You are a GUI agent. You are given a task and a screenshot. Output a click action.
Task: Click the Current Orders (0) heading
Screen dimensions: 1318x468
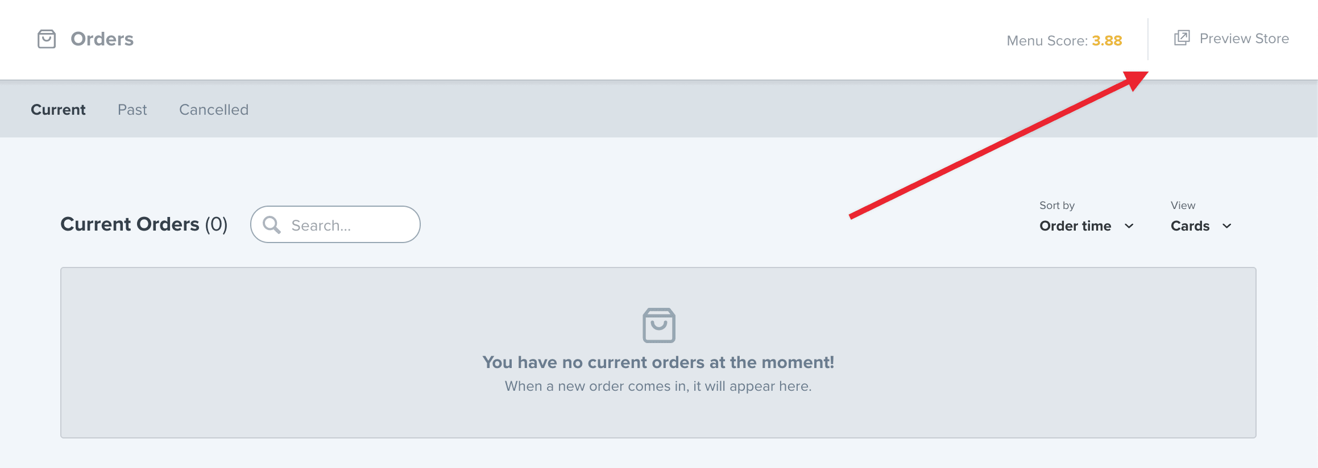pos(144,224)
